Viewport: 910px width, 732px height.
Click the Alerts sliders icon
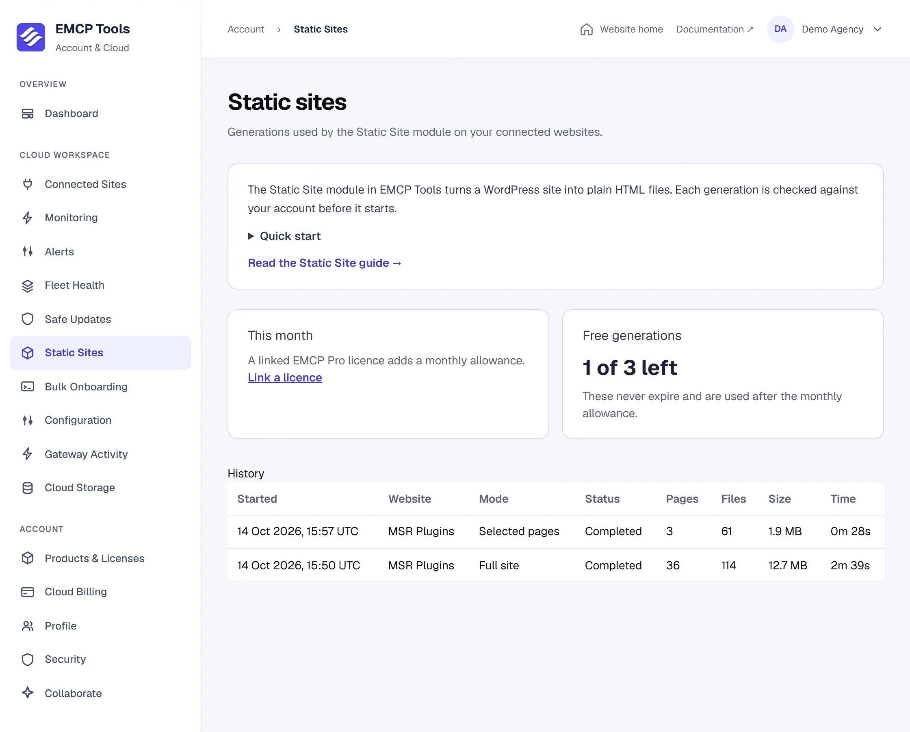(x=28, y=251)
